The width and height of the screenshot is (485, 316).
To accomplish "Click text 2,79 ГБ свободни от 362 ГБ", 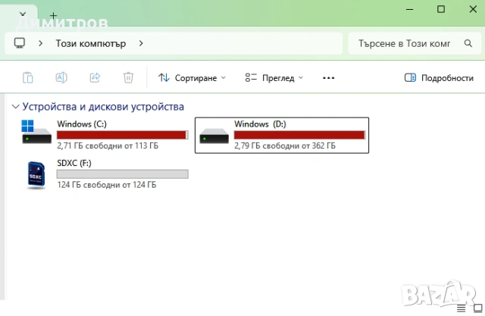I will coord(285,145).
